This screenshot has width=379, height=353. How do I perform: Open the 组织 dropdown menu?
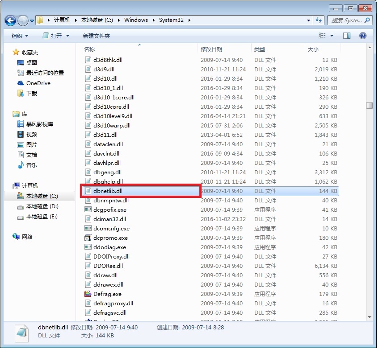coord(20,36)
